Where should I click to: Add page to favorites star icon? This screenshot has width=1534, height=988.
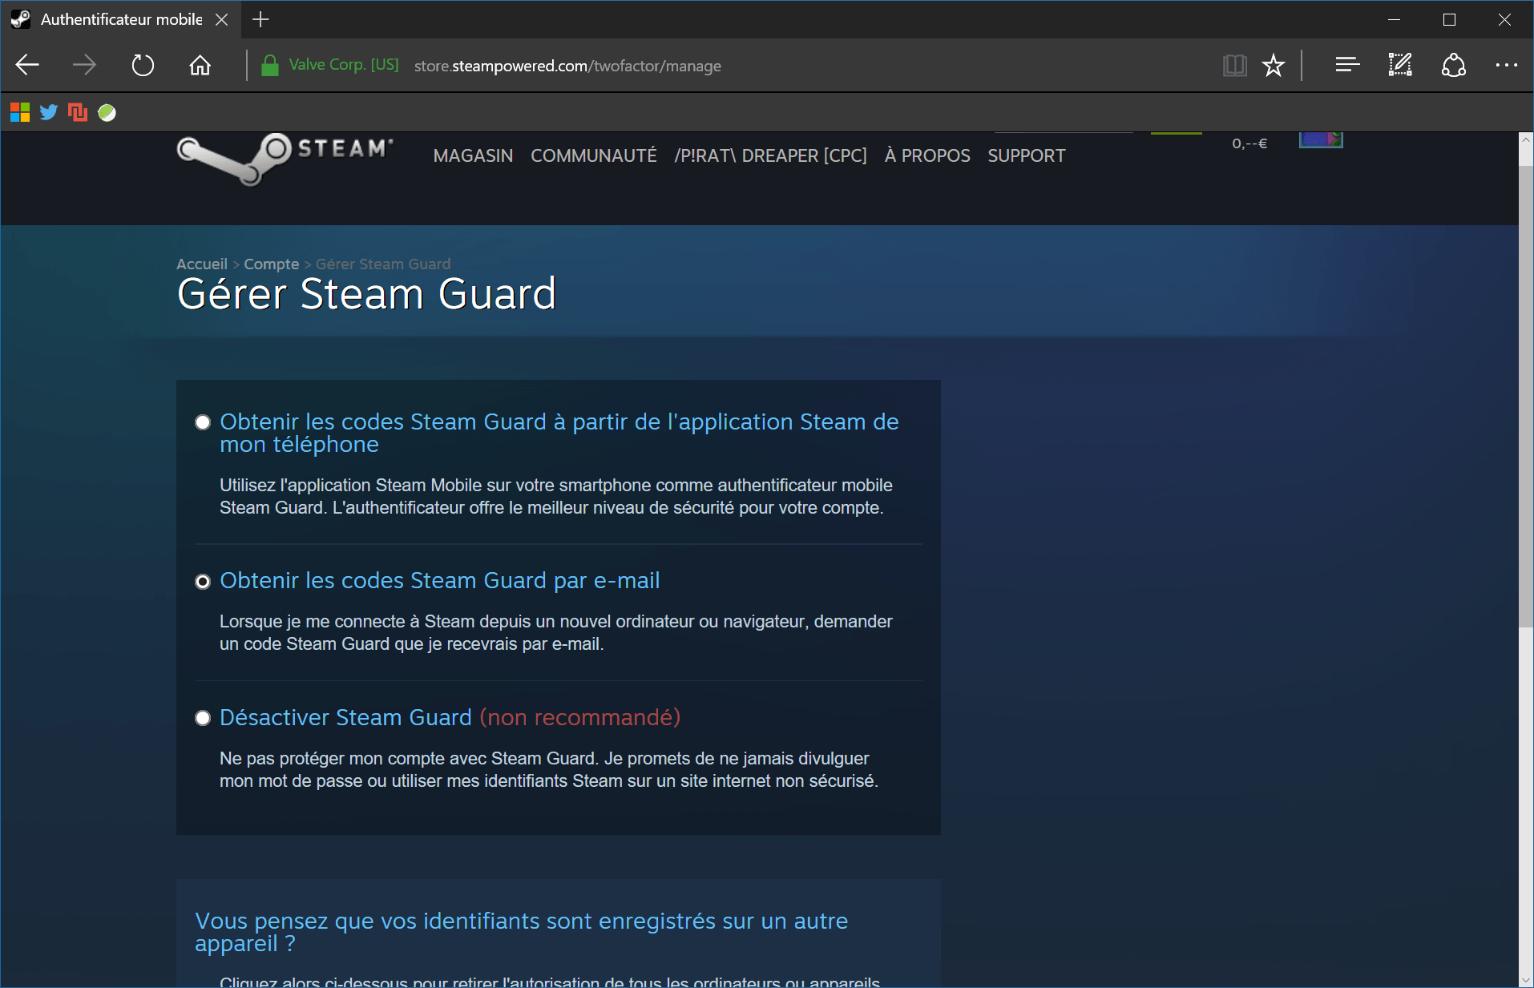[1273, 66]
